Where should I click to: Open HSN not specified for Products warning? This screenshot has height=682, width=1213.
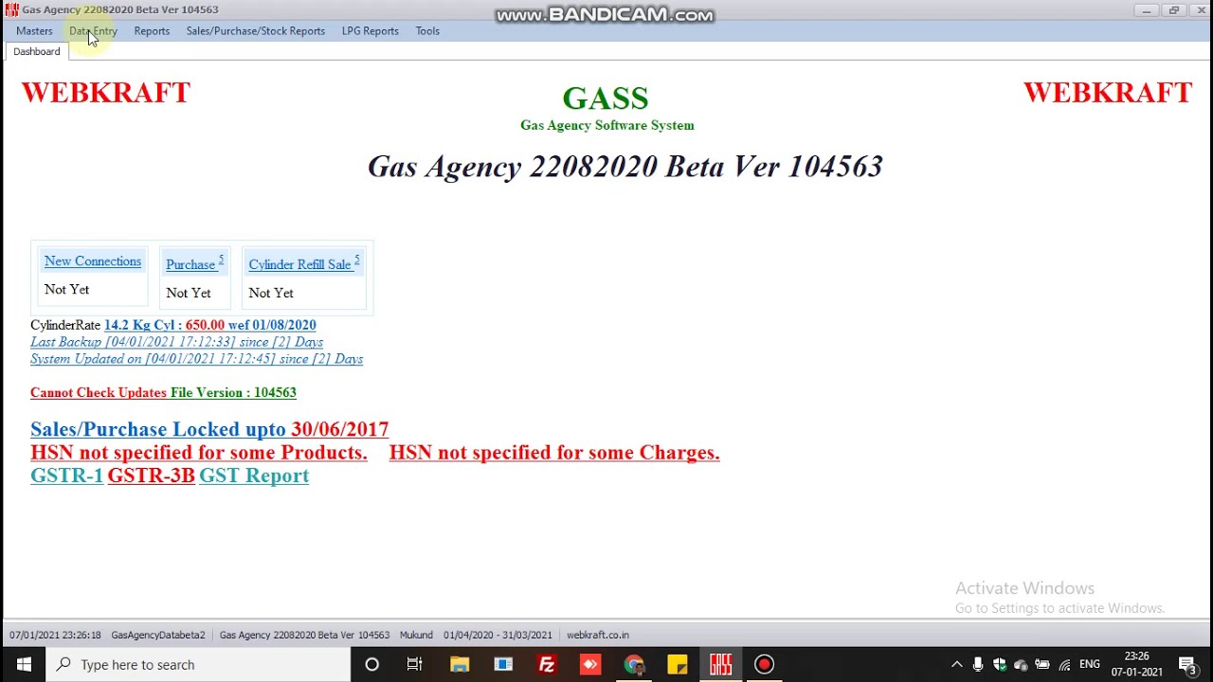pos(199,453)
